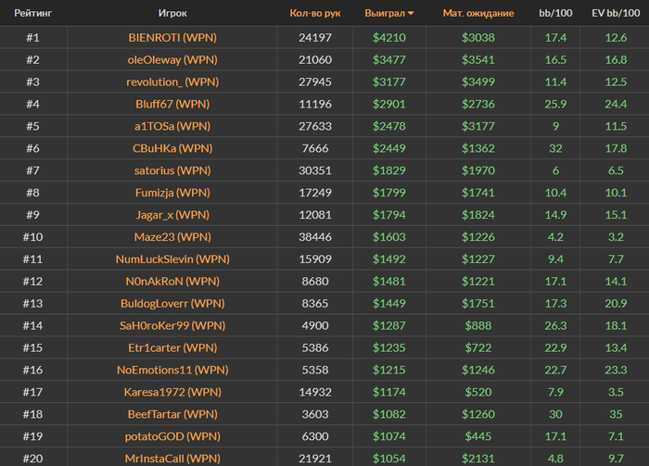Image resolution: width=649 pixels, height=466 pixels.
Task: Open player potatoGOD (WPN) profile
Action: tap(172, 436)
